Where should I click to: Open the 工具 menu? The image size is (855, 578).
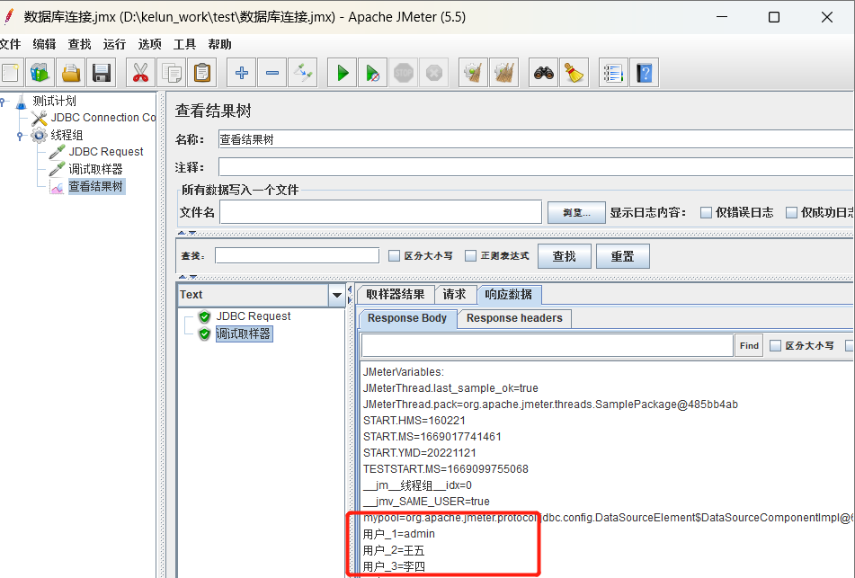coord(184,44)
